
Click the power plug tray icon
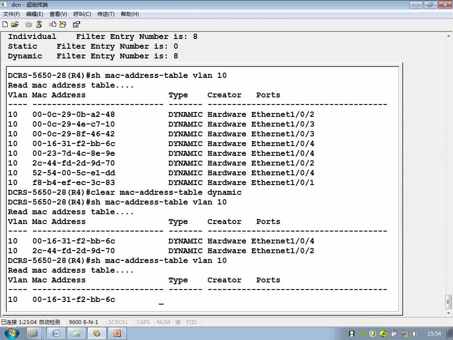pos(394,334)
